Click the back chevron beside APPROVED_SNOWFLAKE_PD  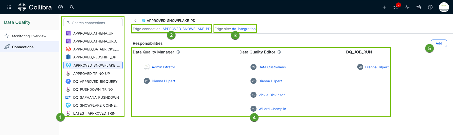pos(135,21)
